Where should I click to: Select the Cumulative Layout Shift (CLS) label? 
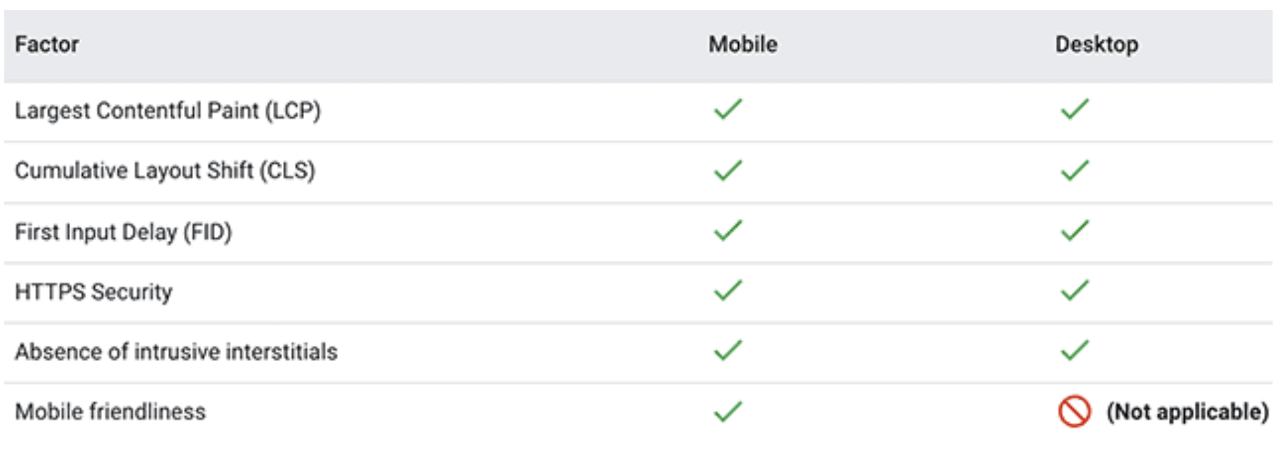coord(165,171)
